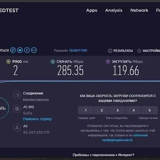Rate the speed as 1

click(86, 110)
